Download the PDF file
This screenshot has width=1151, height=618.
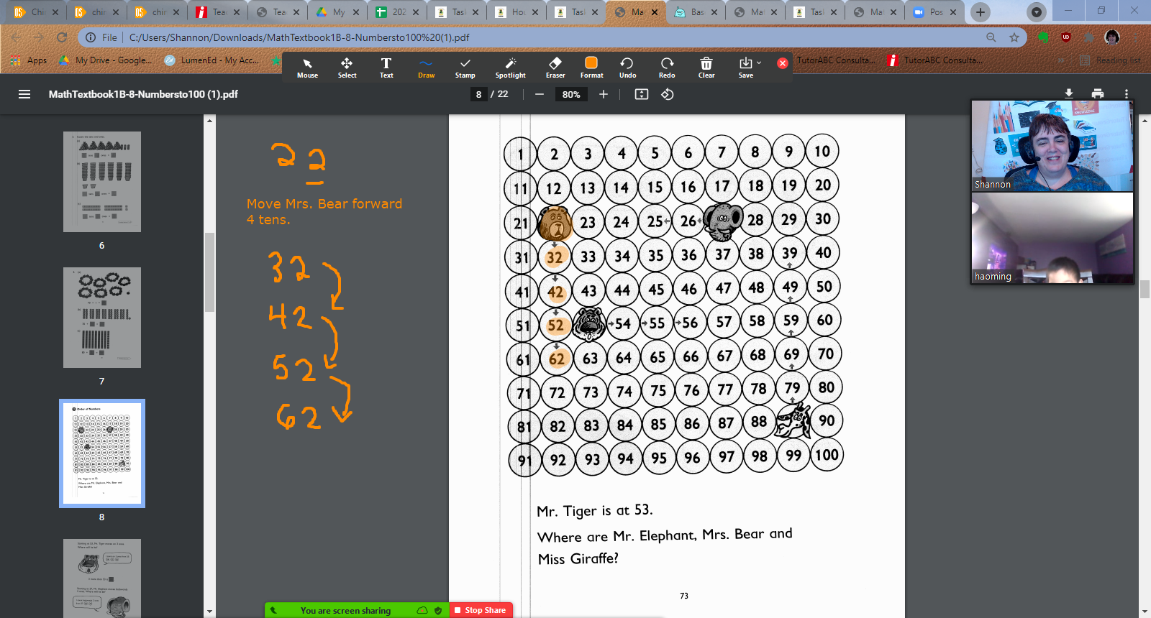1069,93
